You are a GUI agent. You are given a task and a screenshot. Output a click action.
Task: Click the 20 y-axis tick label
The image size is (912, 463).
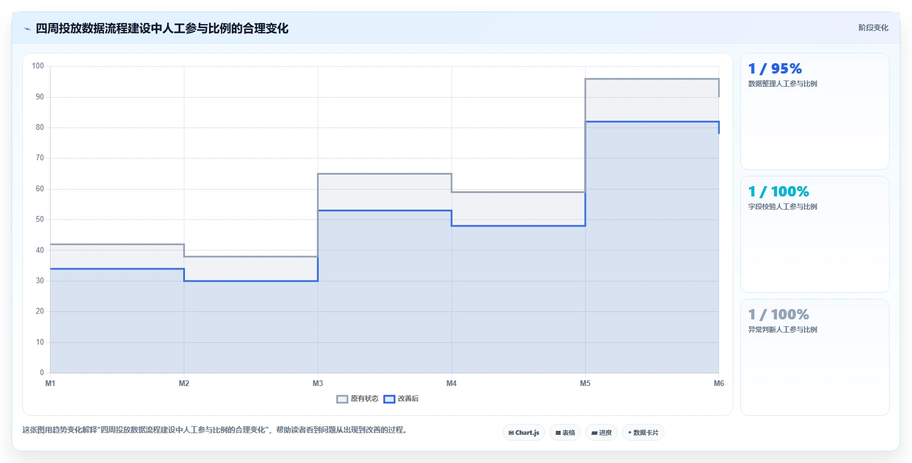pos(40,311)
